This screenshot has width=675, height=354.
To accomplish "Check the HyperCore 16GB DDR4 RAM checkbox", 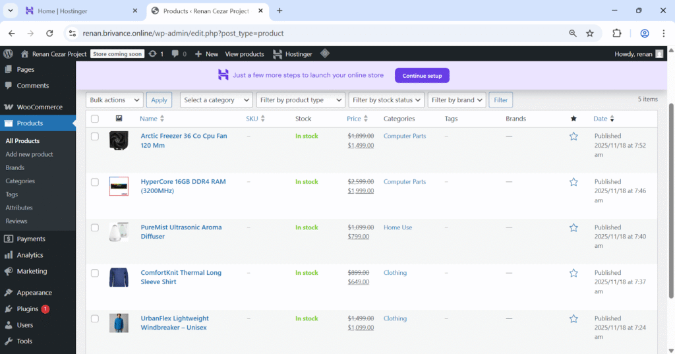I will [x=95, y=182].
